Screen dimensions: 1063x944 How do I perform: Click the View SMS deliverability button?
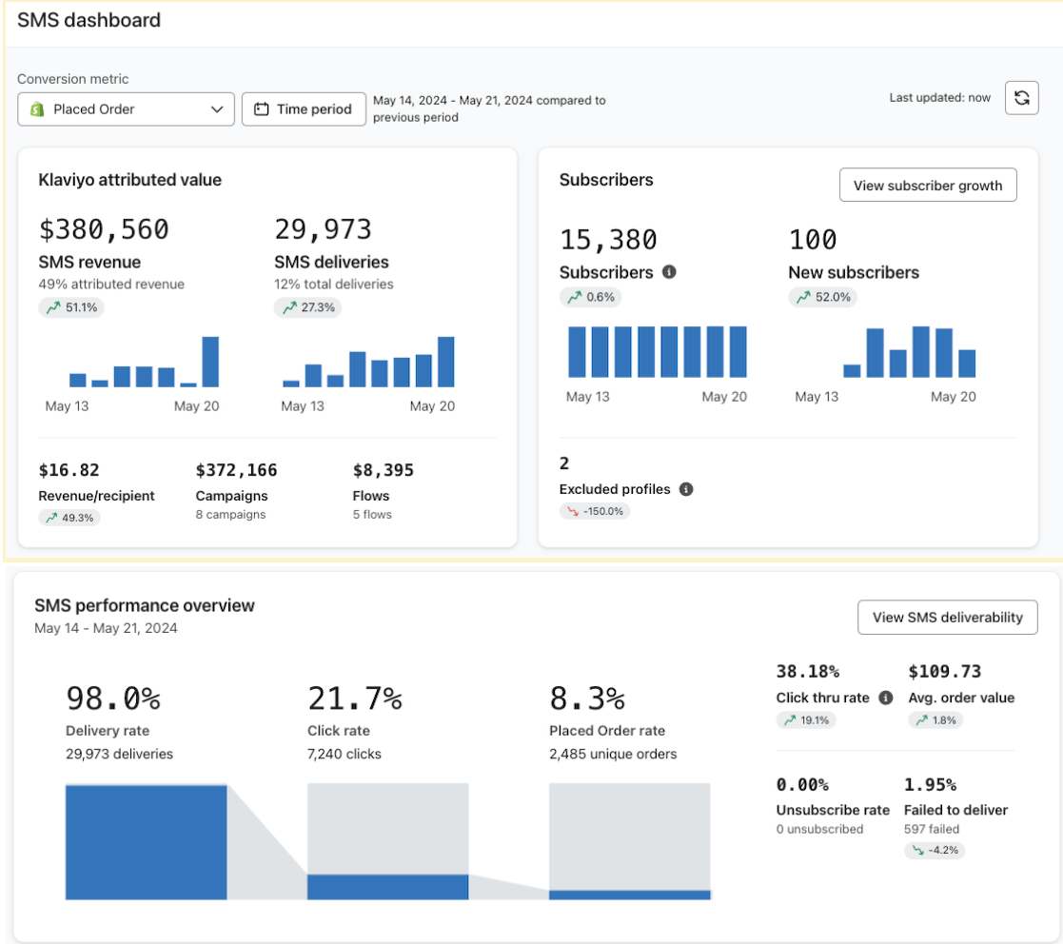pyautogui.click(x=947, y=617)
